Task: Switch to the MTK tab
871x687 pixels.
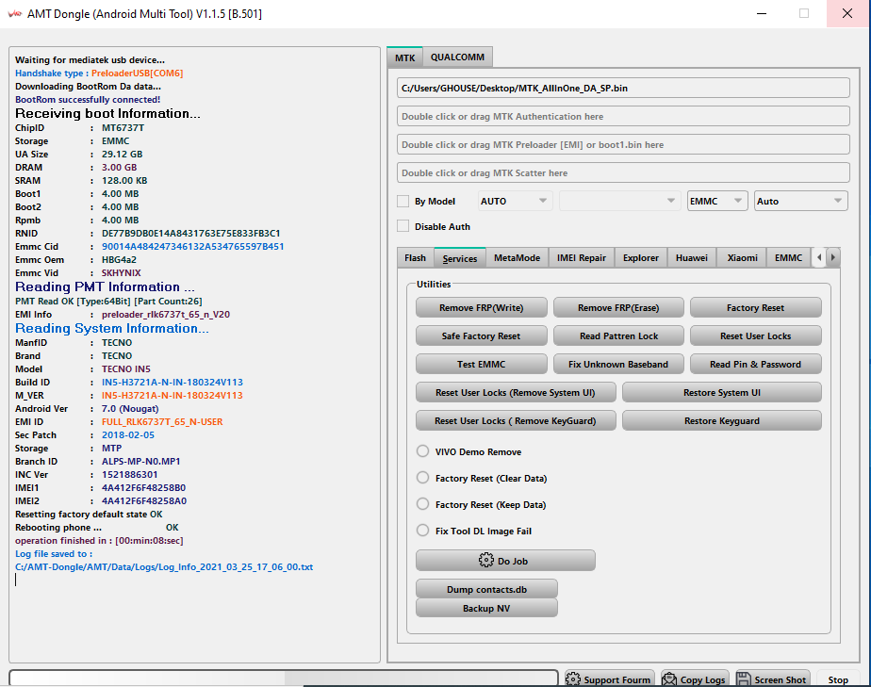Action: click(x=405, y=57)
